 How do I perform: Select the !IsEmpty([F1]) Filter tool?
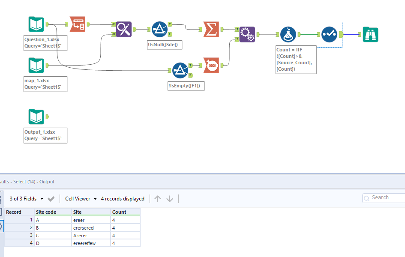[x=180, y=70]
